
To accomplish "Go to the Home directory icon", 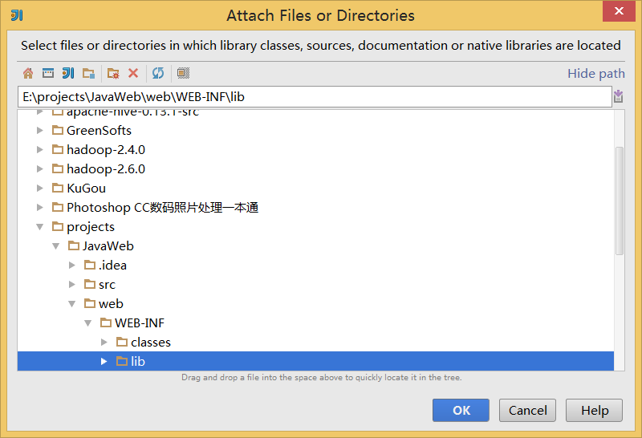I will tap(28, 73).
